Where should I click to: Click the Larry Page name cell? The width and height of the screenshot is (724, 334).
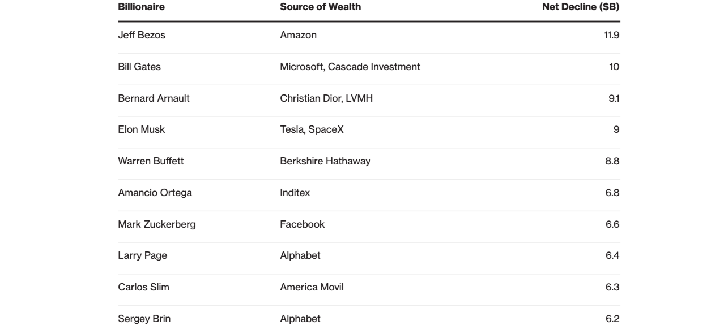142,255
